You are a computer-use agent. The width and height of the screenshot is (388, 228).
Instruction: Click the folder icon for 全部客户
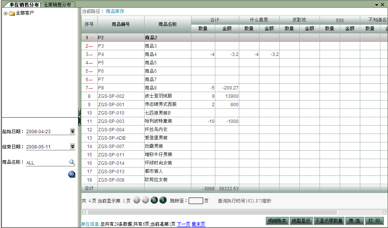(12, 13)
